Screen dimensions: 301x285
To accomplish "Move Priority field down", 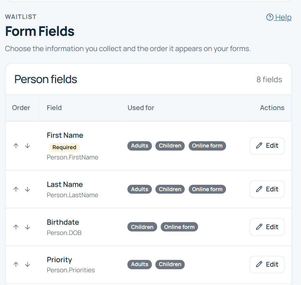I will tap(27, 264).
